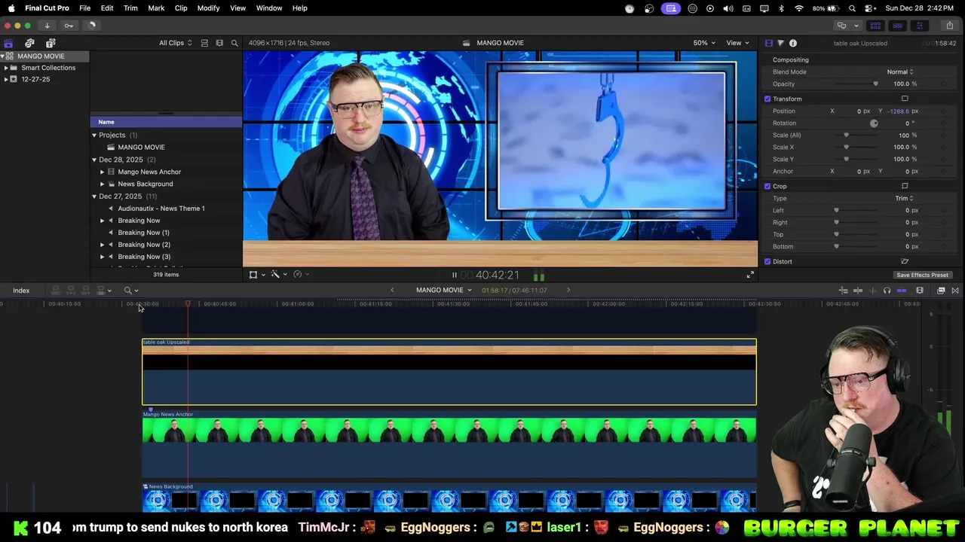Toggle the Browser panel visibility
Viewport: 965px width, 542px height.
pos(875,26)
